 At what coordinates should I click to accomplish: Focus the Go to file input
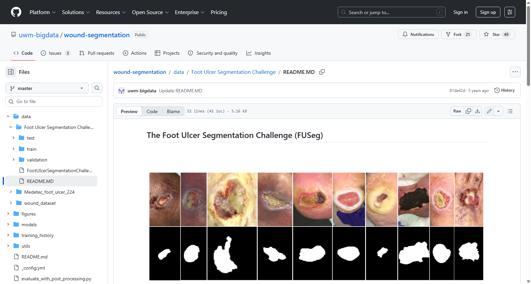(54, 101)
